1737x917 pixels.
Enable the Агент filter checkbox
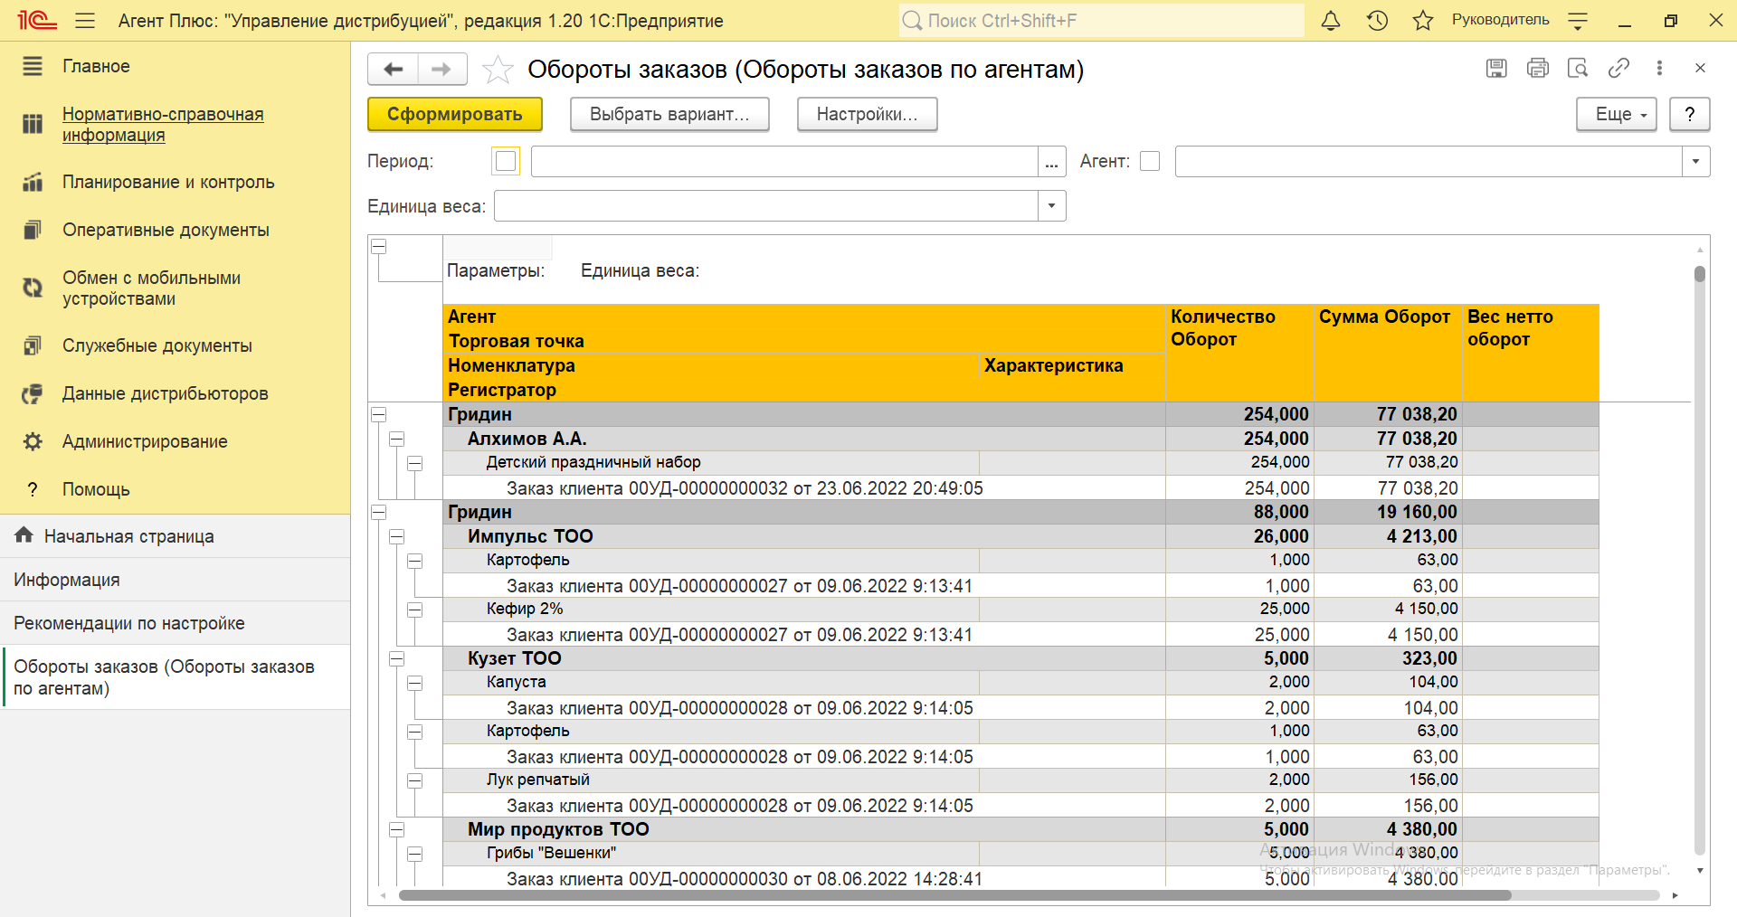(1150, 161)
